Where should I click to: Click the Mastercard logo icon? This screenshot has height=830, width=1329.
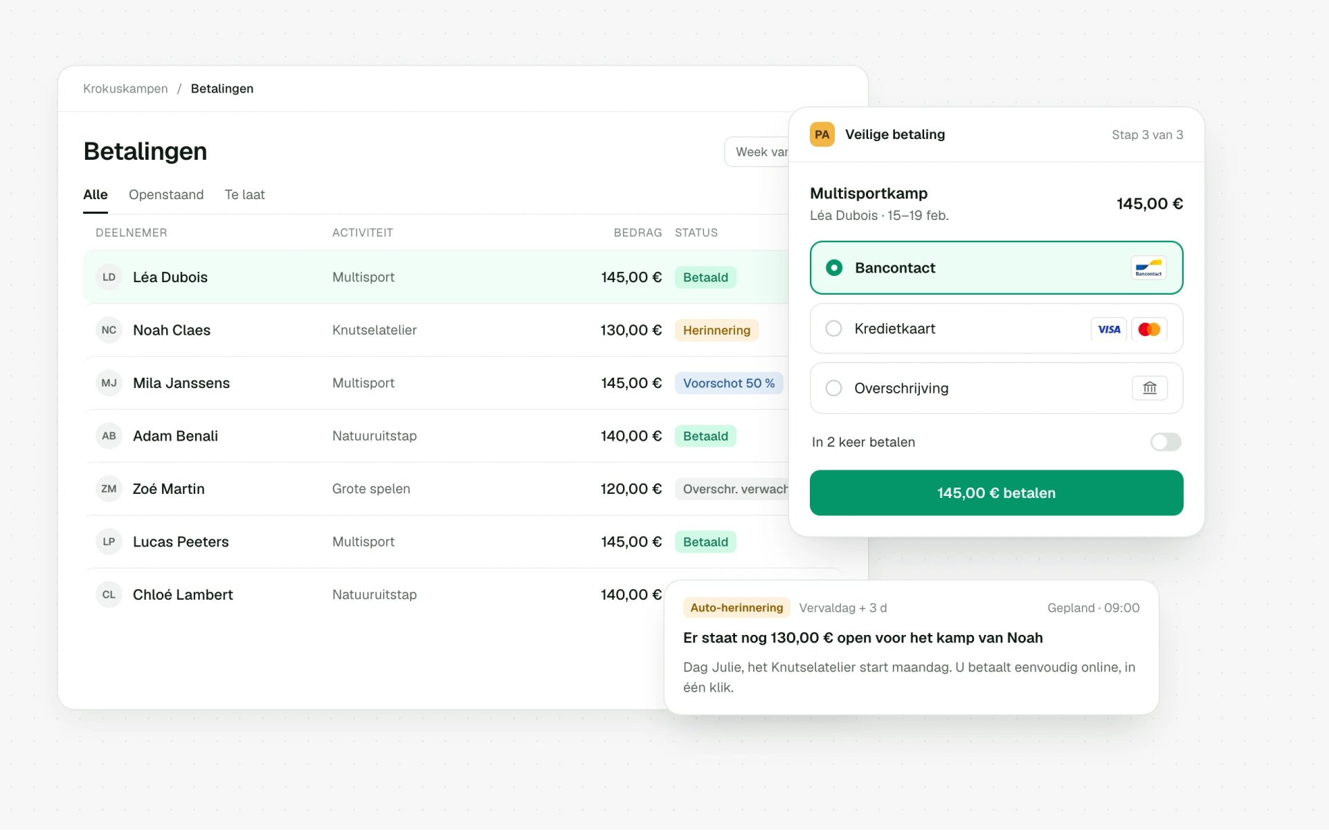point(1149,329)
